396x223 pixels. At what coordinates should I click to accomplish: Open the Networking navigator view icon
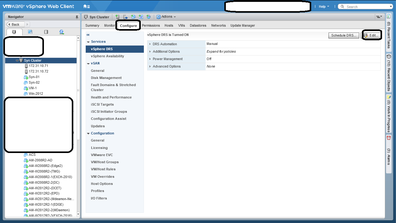62,32
